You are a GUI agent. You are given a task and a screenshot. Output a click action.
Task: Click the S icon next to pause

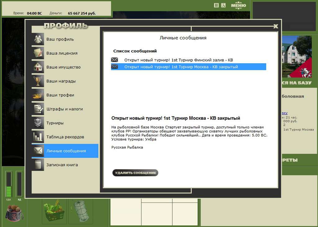[x=223, y=5]
